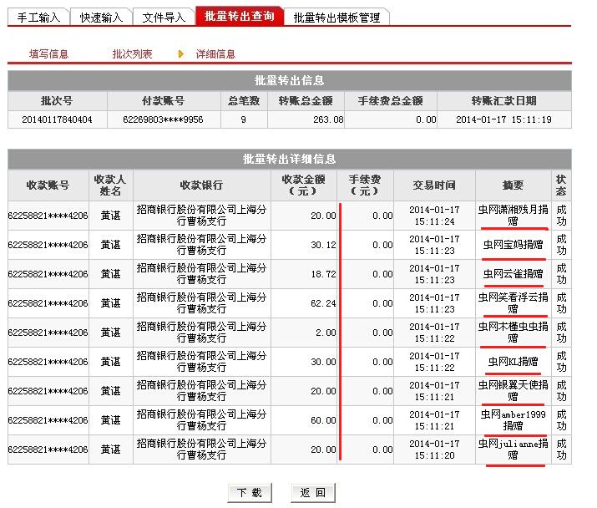This screenshot has height=508, width=597.
Task: Open the 批量转出模板管理 tab
Action: tap(336, 17)
